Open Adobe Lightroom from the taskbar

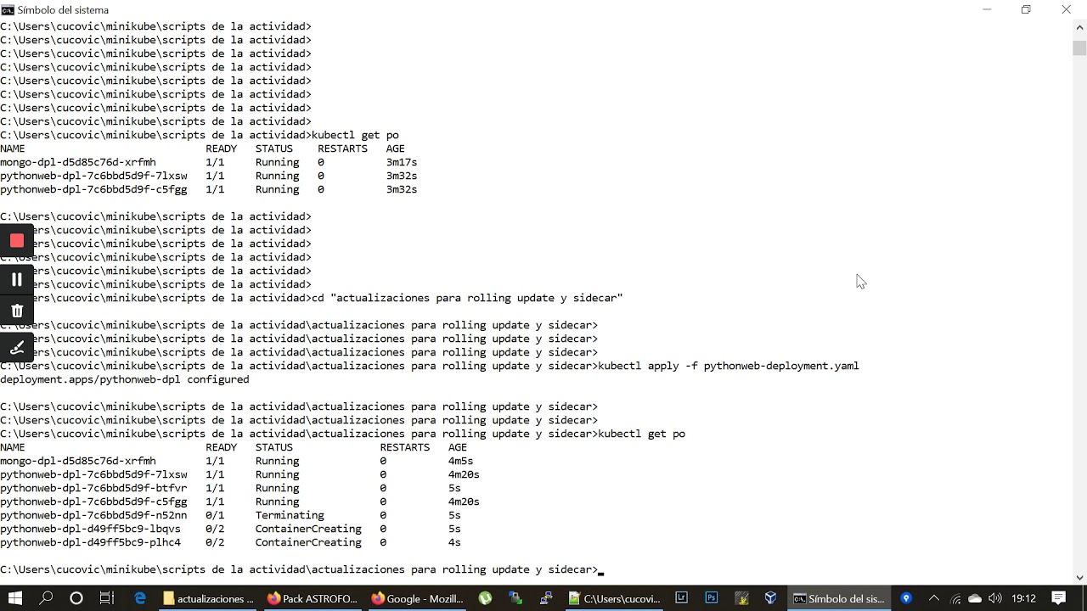pos(681,598)
